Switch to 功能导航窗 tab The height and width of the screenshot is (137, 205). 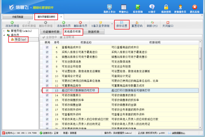pyautogui.click(x=18, y=17)
